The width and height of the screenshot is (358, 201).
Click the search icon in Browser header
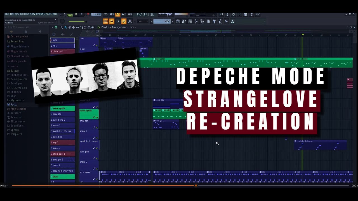(14, 27)
